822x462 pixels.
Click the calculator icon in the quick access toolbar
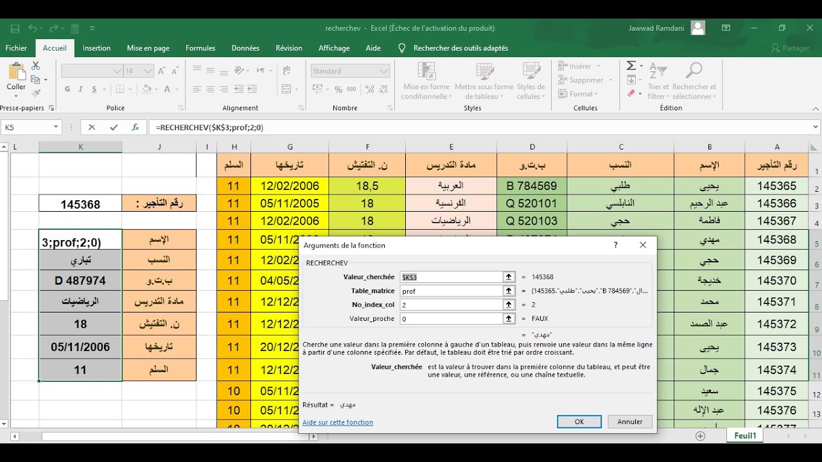click(x=75, y=28)
